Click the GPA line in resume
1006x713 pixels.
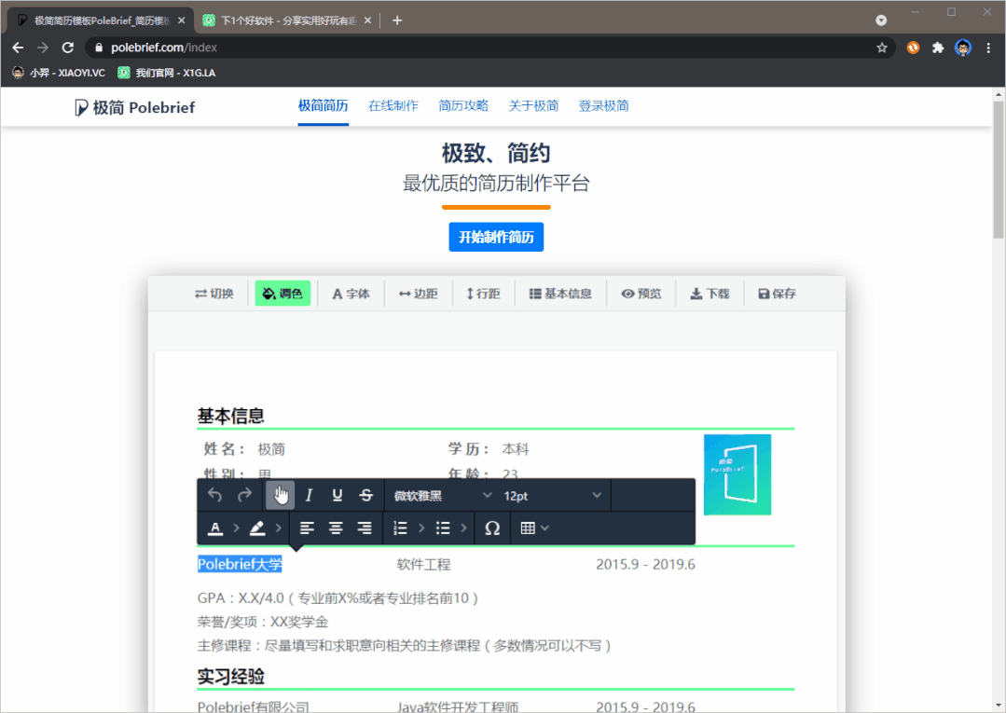(338, 598)
